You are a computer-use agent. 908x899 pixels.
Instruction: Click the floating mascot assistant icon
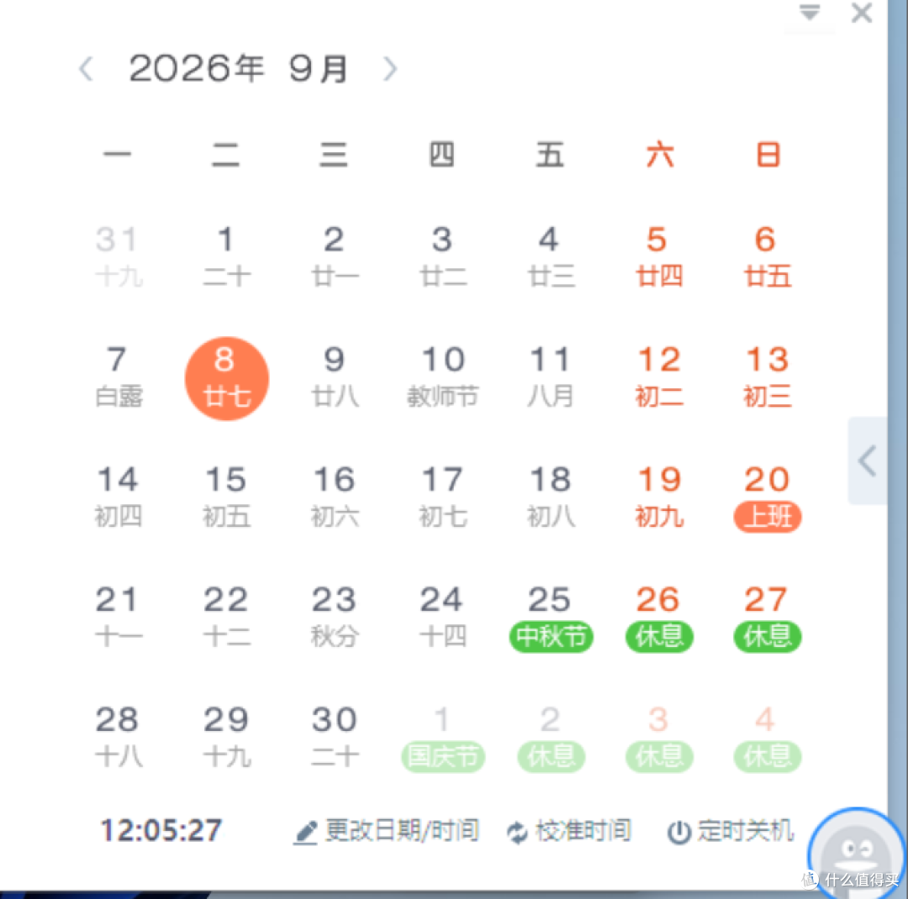coord(857,852)
